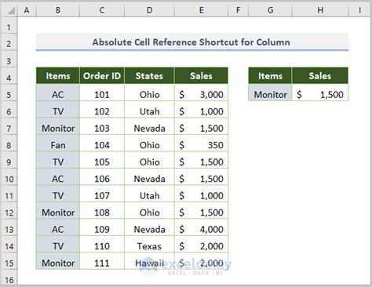Screen dimensions: 372x287
Task: Select column A header
Action: coord(27,10)
